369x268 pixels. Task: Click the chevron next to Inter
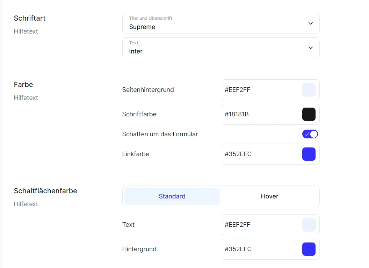[310, 48]
